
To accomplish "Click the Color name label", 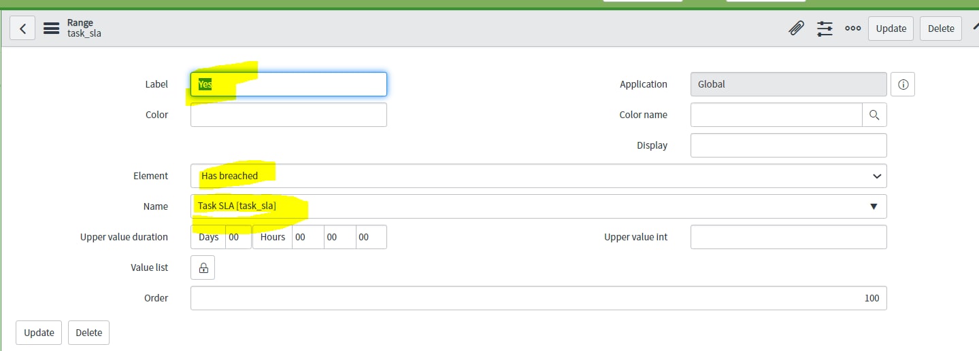I will pyautogui.click(x=643, y=115).
